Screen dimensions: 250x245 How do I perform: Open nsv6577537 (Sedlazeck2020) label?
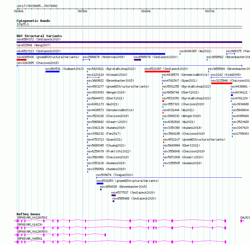click(x=133, y=193)
